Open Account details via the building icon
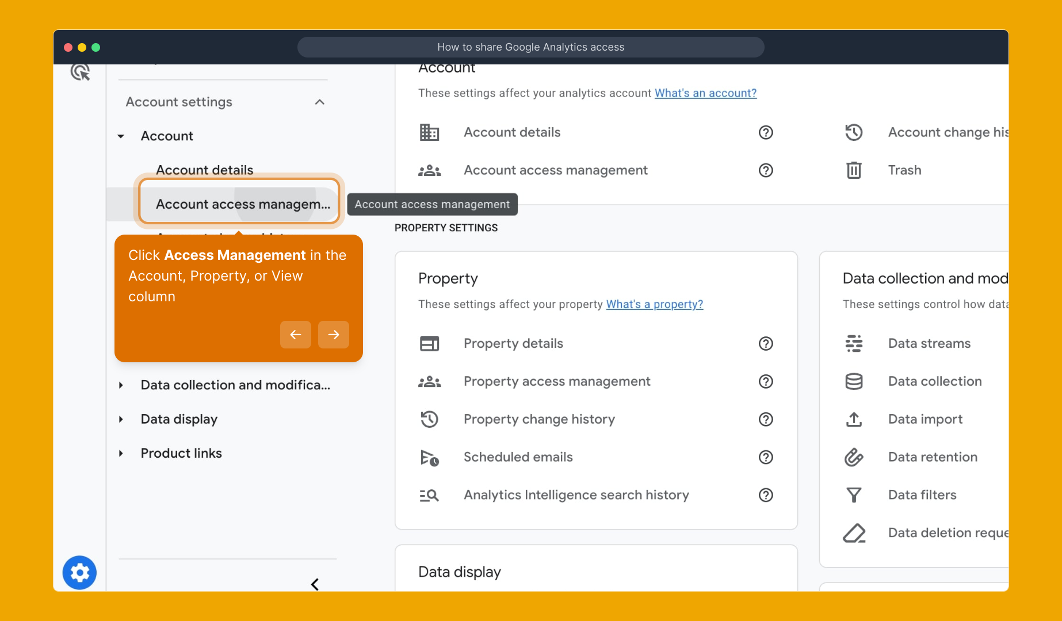The height and width of the screenshot is (621, 1062). 430,132
